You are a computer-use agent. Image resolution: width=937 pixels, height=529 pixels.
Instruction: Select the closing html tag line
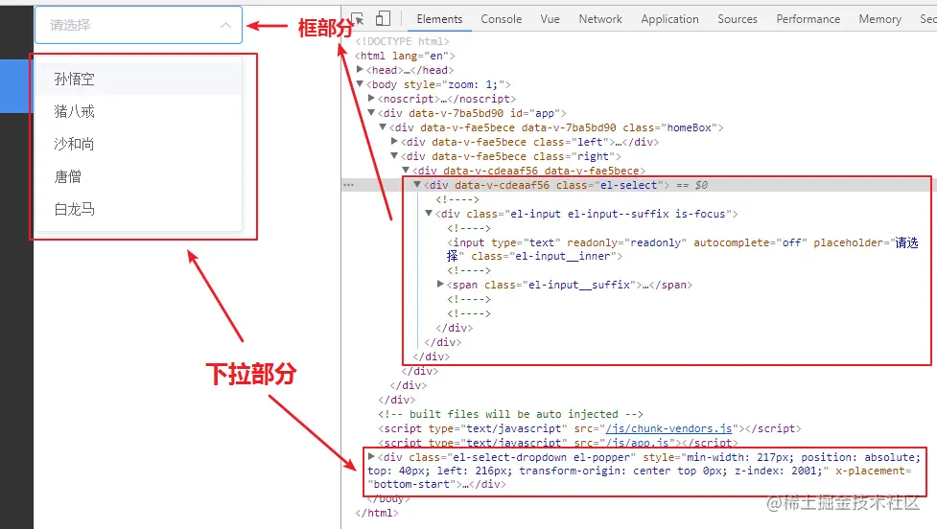pyautogui.click(x=377, y=513)
